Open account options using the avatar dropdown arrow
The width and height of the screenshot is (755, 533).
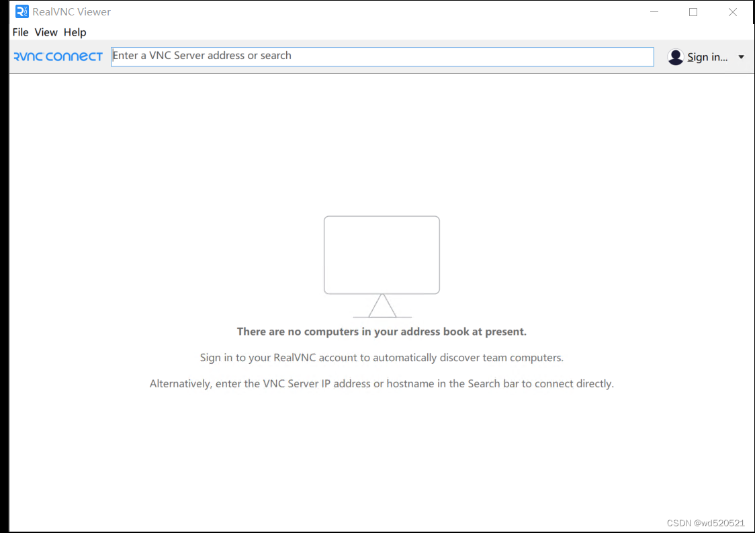[x=741, y=57]
